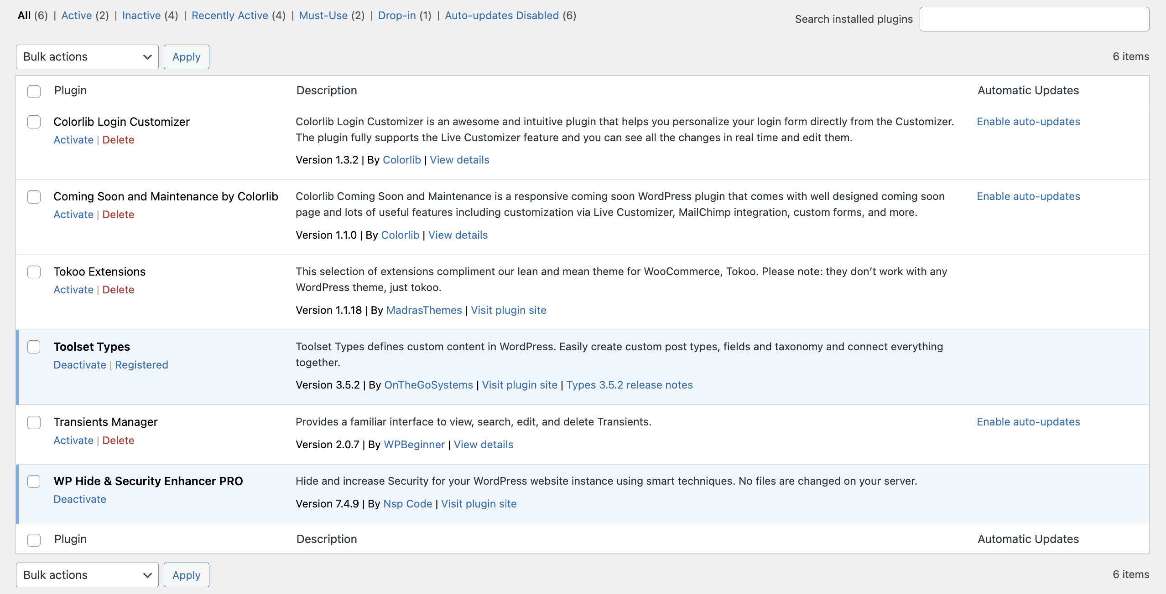Enable auto-updates for Transients Manager
Image resolution: width=1166 pixels, height=594 pixels.
click(x=1028, y=422)
